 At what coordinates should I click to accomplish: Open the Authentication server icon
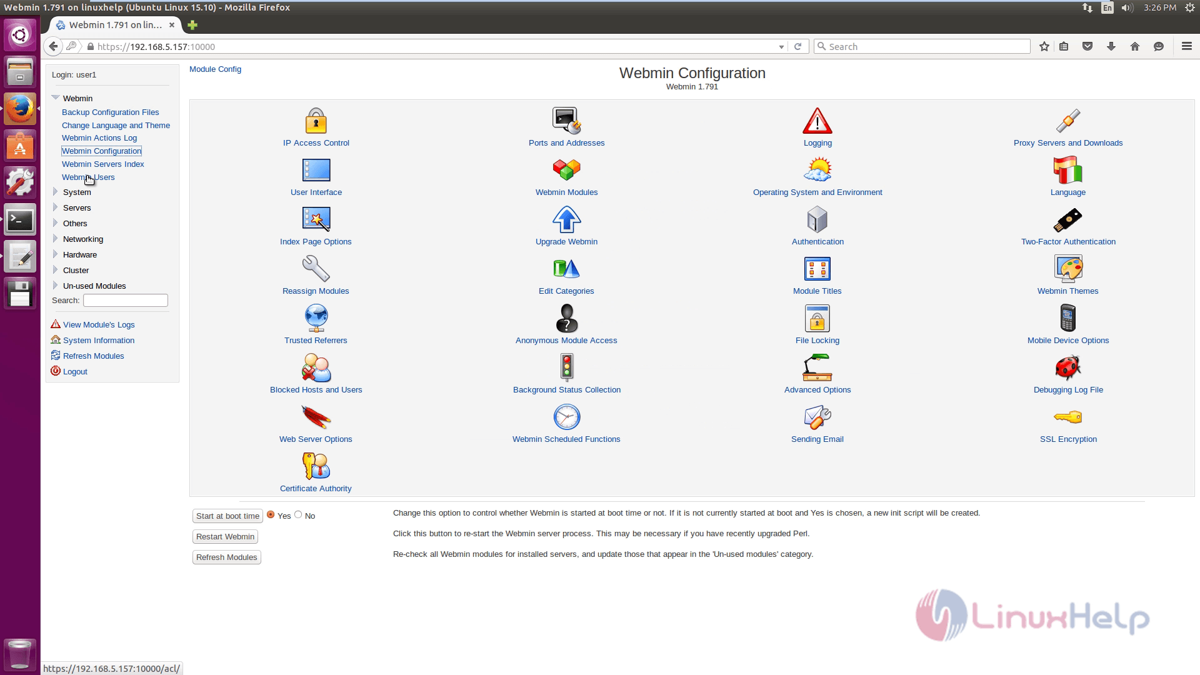tap(817, 219)
